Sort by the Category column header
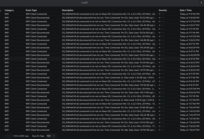The height and width of the screenshot is (139, 204). pos(9,10)
